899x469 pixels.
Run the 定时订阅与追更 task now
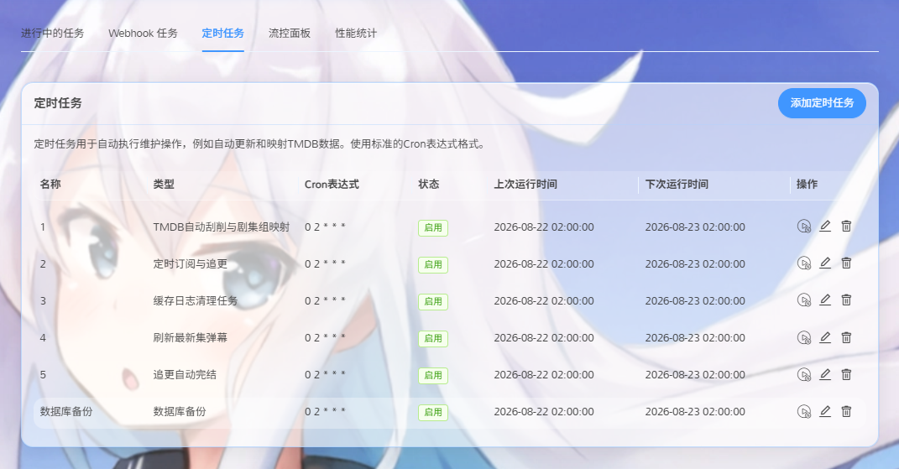(804, 263)
